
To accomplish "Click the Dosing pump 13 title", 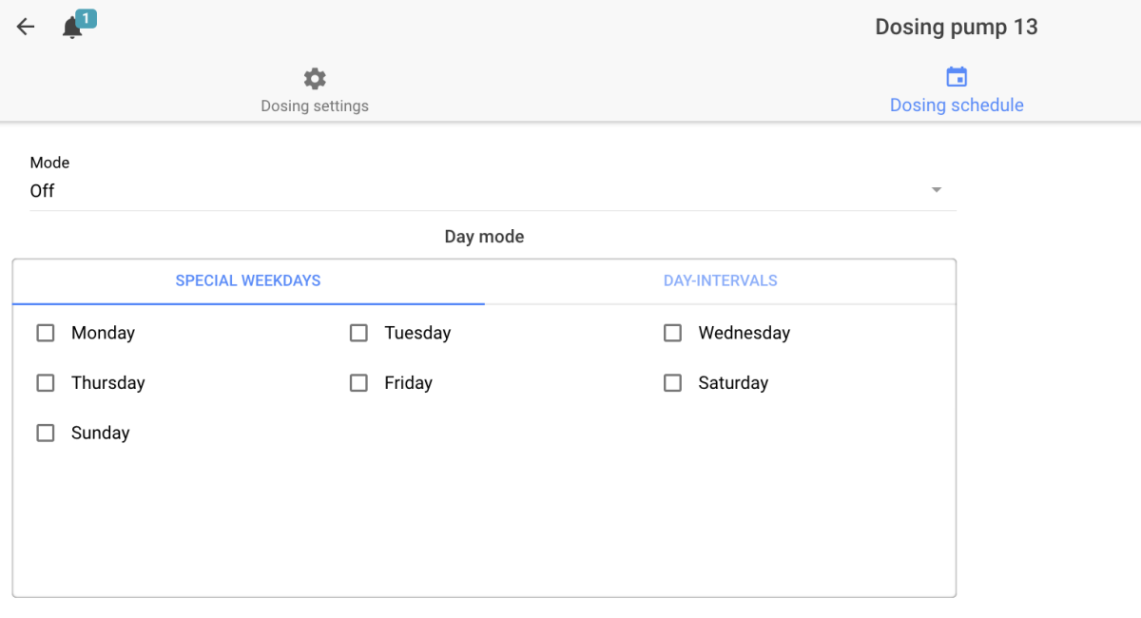I will pyautogui.click(x=957, y=27).
